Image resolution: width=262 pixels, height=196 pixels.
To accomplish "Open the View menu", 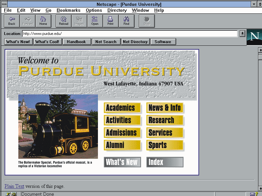I will point(35,10).
